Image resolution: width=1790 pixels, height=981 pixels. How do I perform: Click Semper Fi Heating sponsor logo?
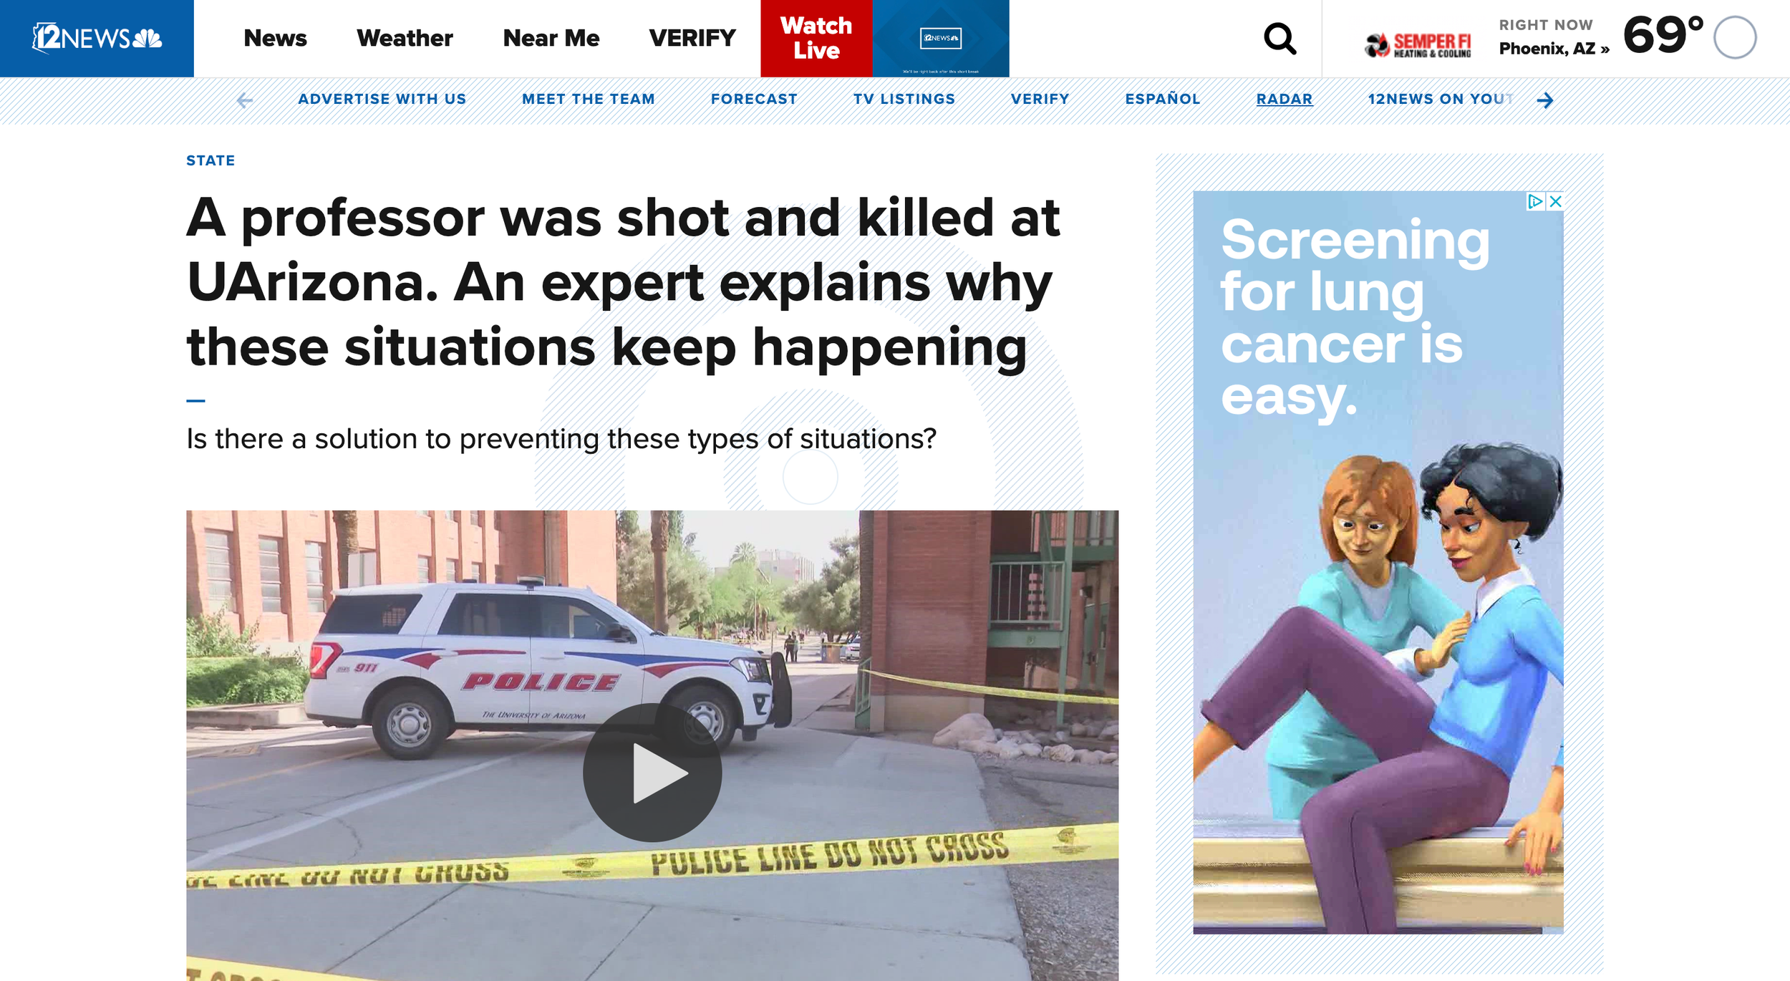coord(1418,45)
